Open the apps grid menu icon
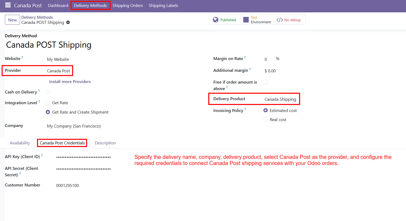 [x=8, y=5]
